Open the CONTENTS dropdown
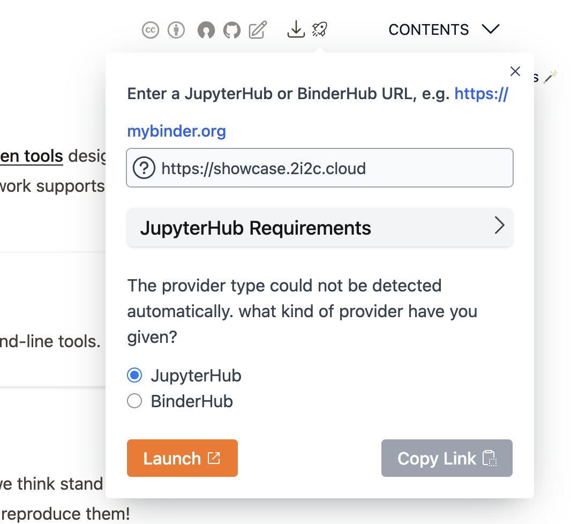Image resolution: width=571 pixels, height=524 pixels. tap(444, 29)
